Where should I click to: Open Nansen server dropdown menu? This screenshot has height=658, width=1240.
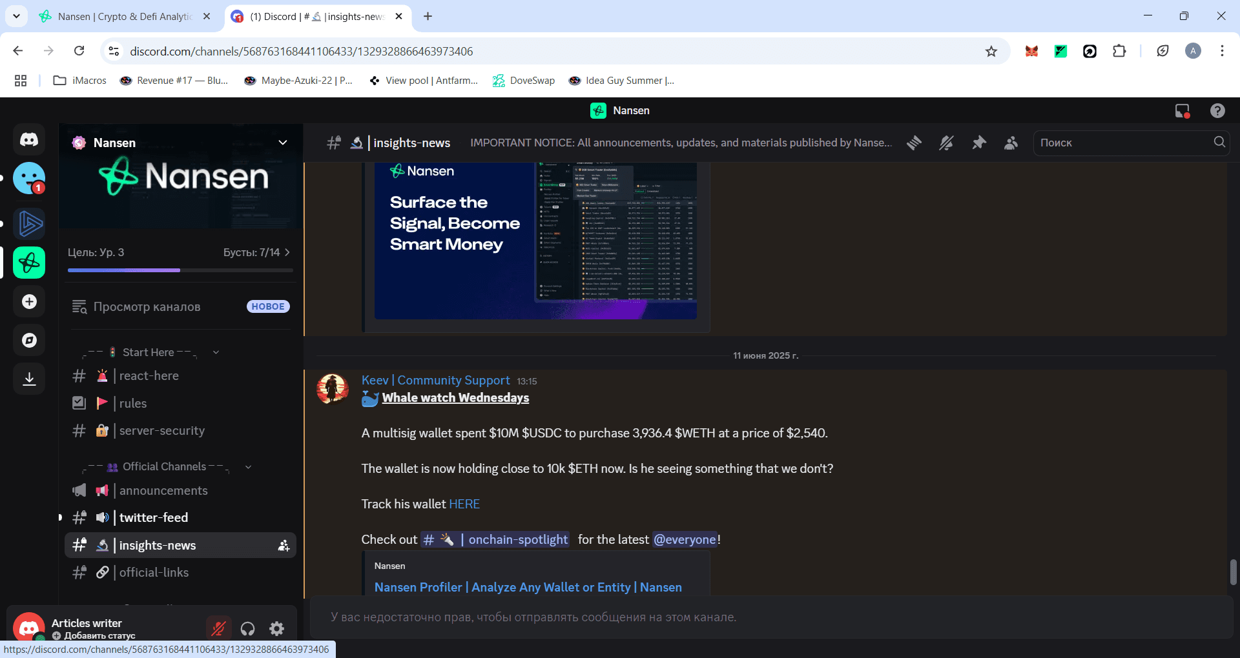pos(283,143)
